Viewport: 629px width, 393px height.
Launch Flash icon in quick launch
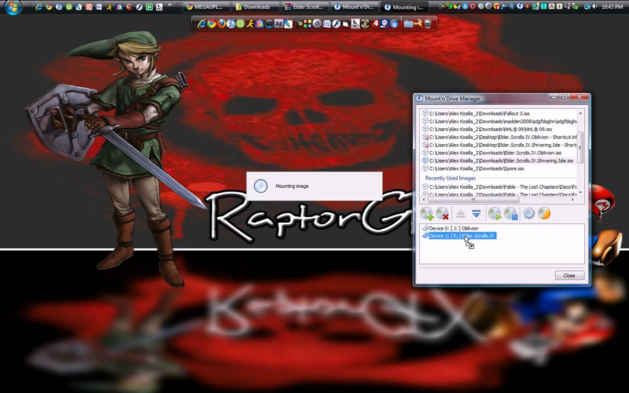[139, 7]
